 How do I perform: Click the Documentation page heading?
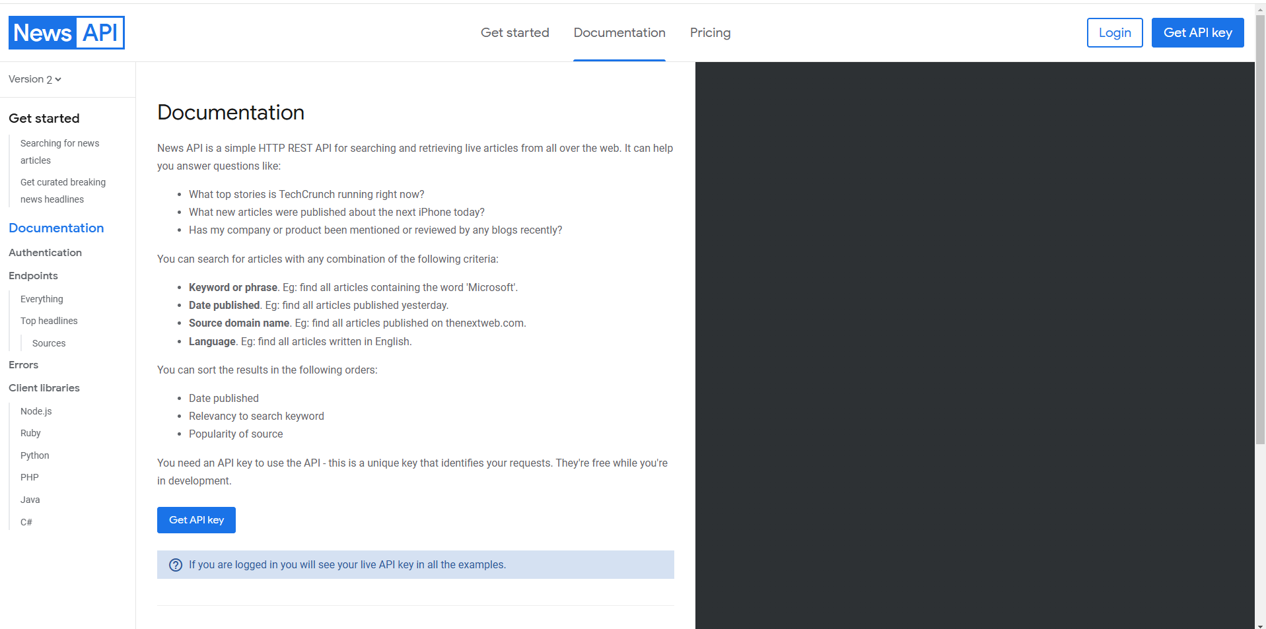tap(230, 113)
